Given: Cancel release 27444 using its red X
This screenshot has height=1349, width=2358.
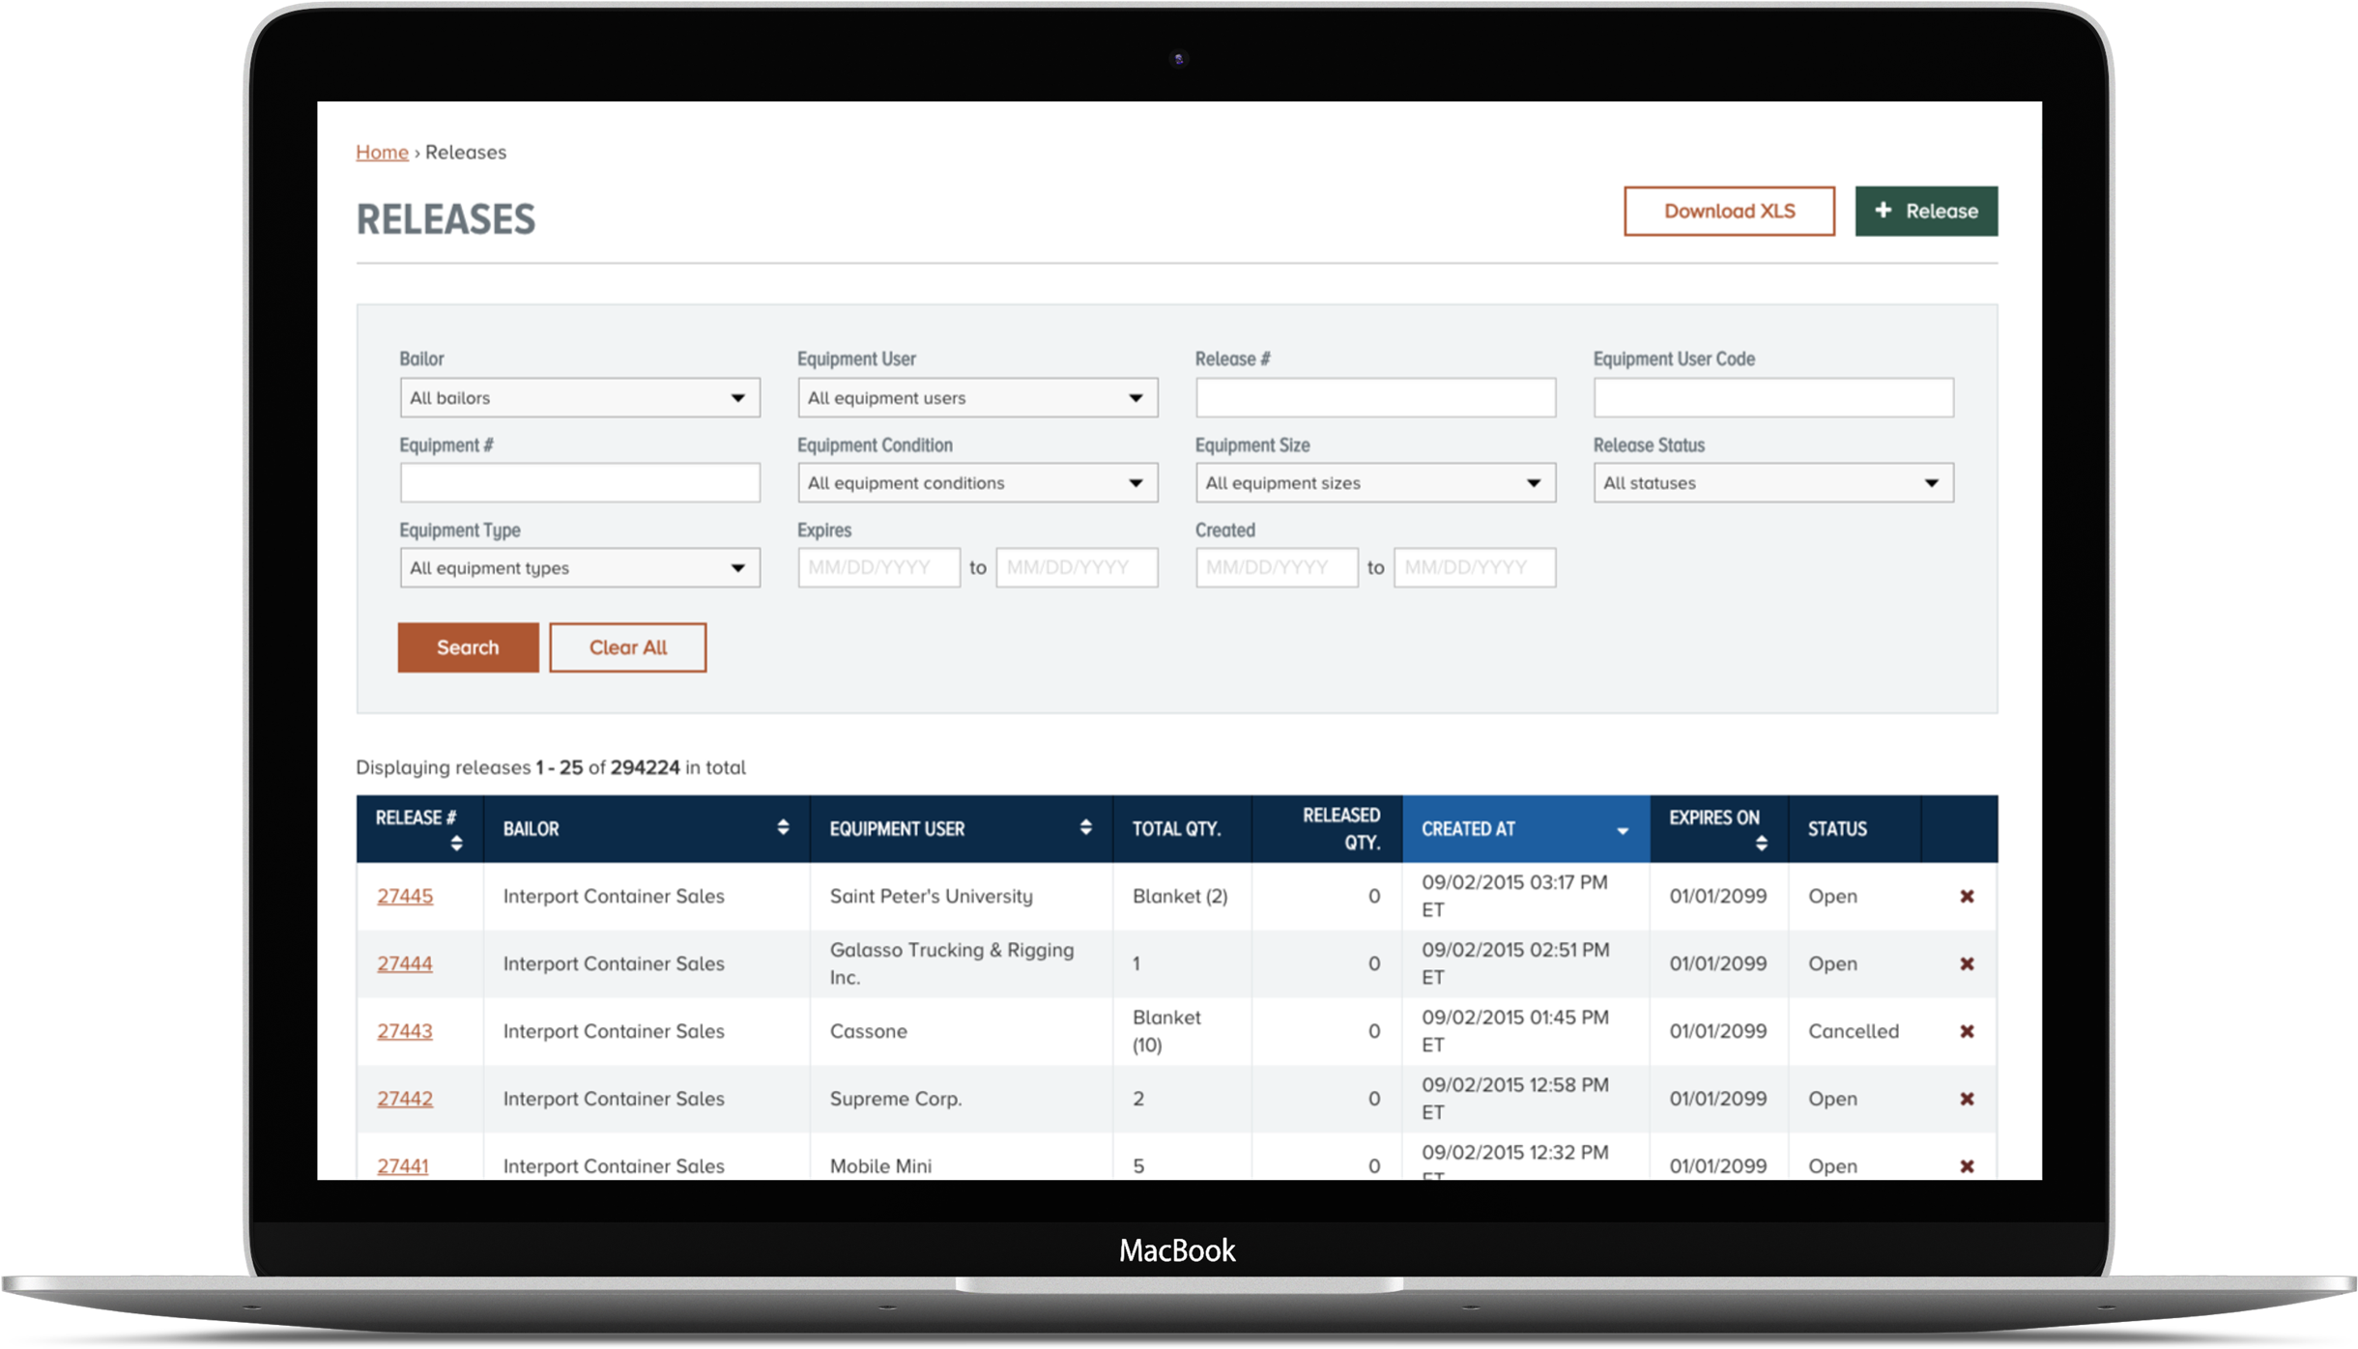Looking at the screenshot, I should pyautogui.click(x=1966, y=963).
